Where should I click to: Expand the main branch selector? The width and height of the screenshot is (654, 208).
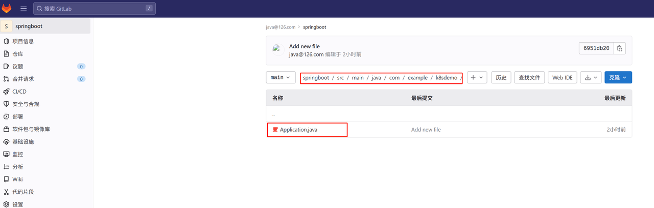point(281,77)
